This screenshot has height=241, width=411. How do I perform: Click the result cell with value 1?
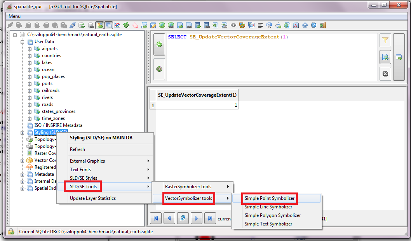pyautogui.click(x=197, y=105)
